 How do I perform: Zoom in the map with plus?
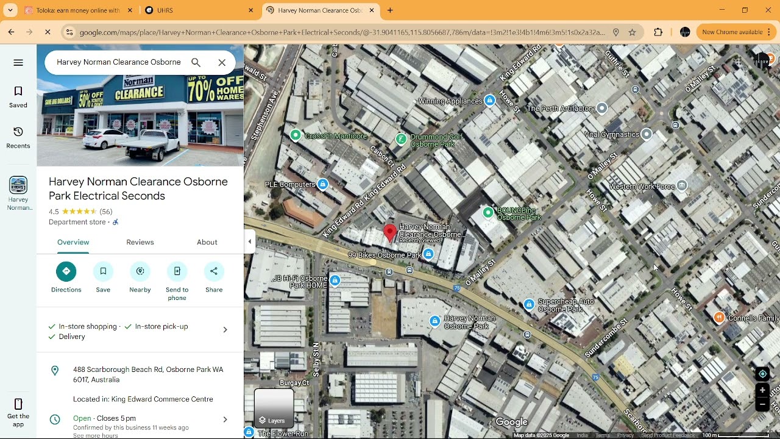762,390
